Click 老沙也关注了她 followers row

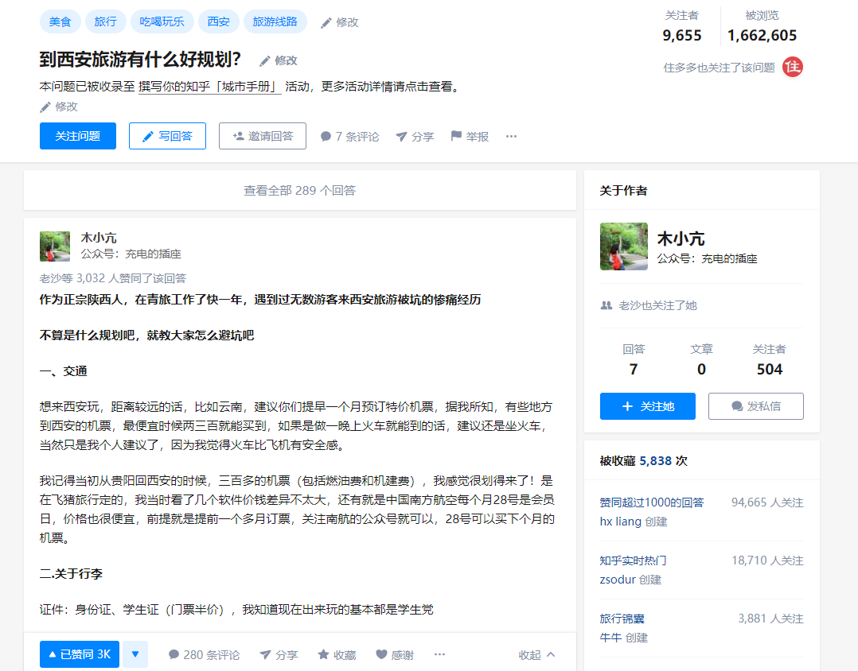point(649,305)
